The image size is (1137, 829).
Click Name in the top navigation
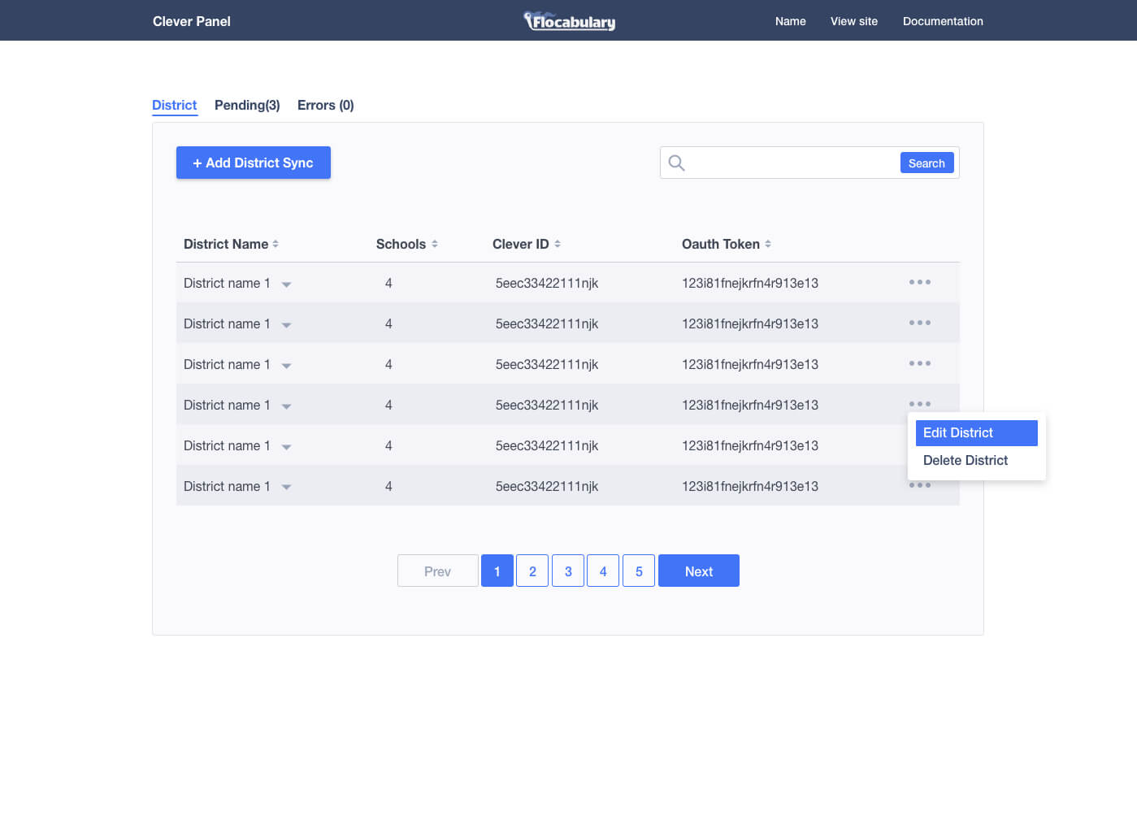[x=791, y=21]
